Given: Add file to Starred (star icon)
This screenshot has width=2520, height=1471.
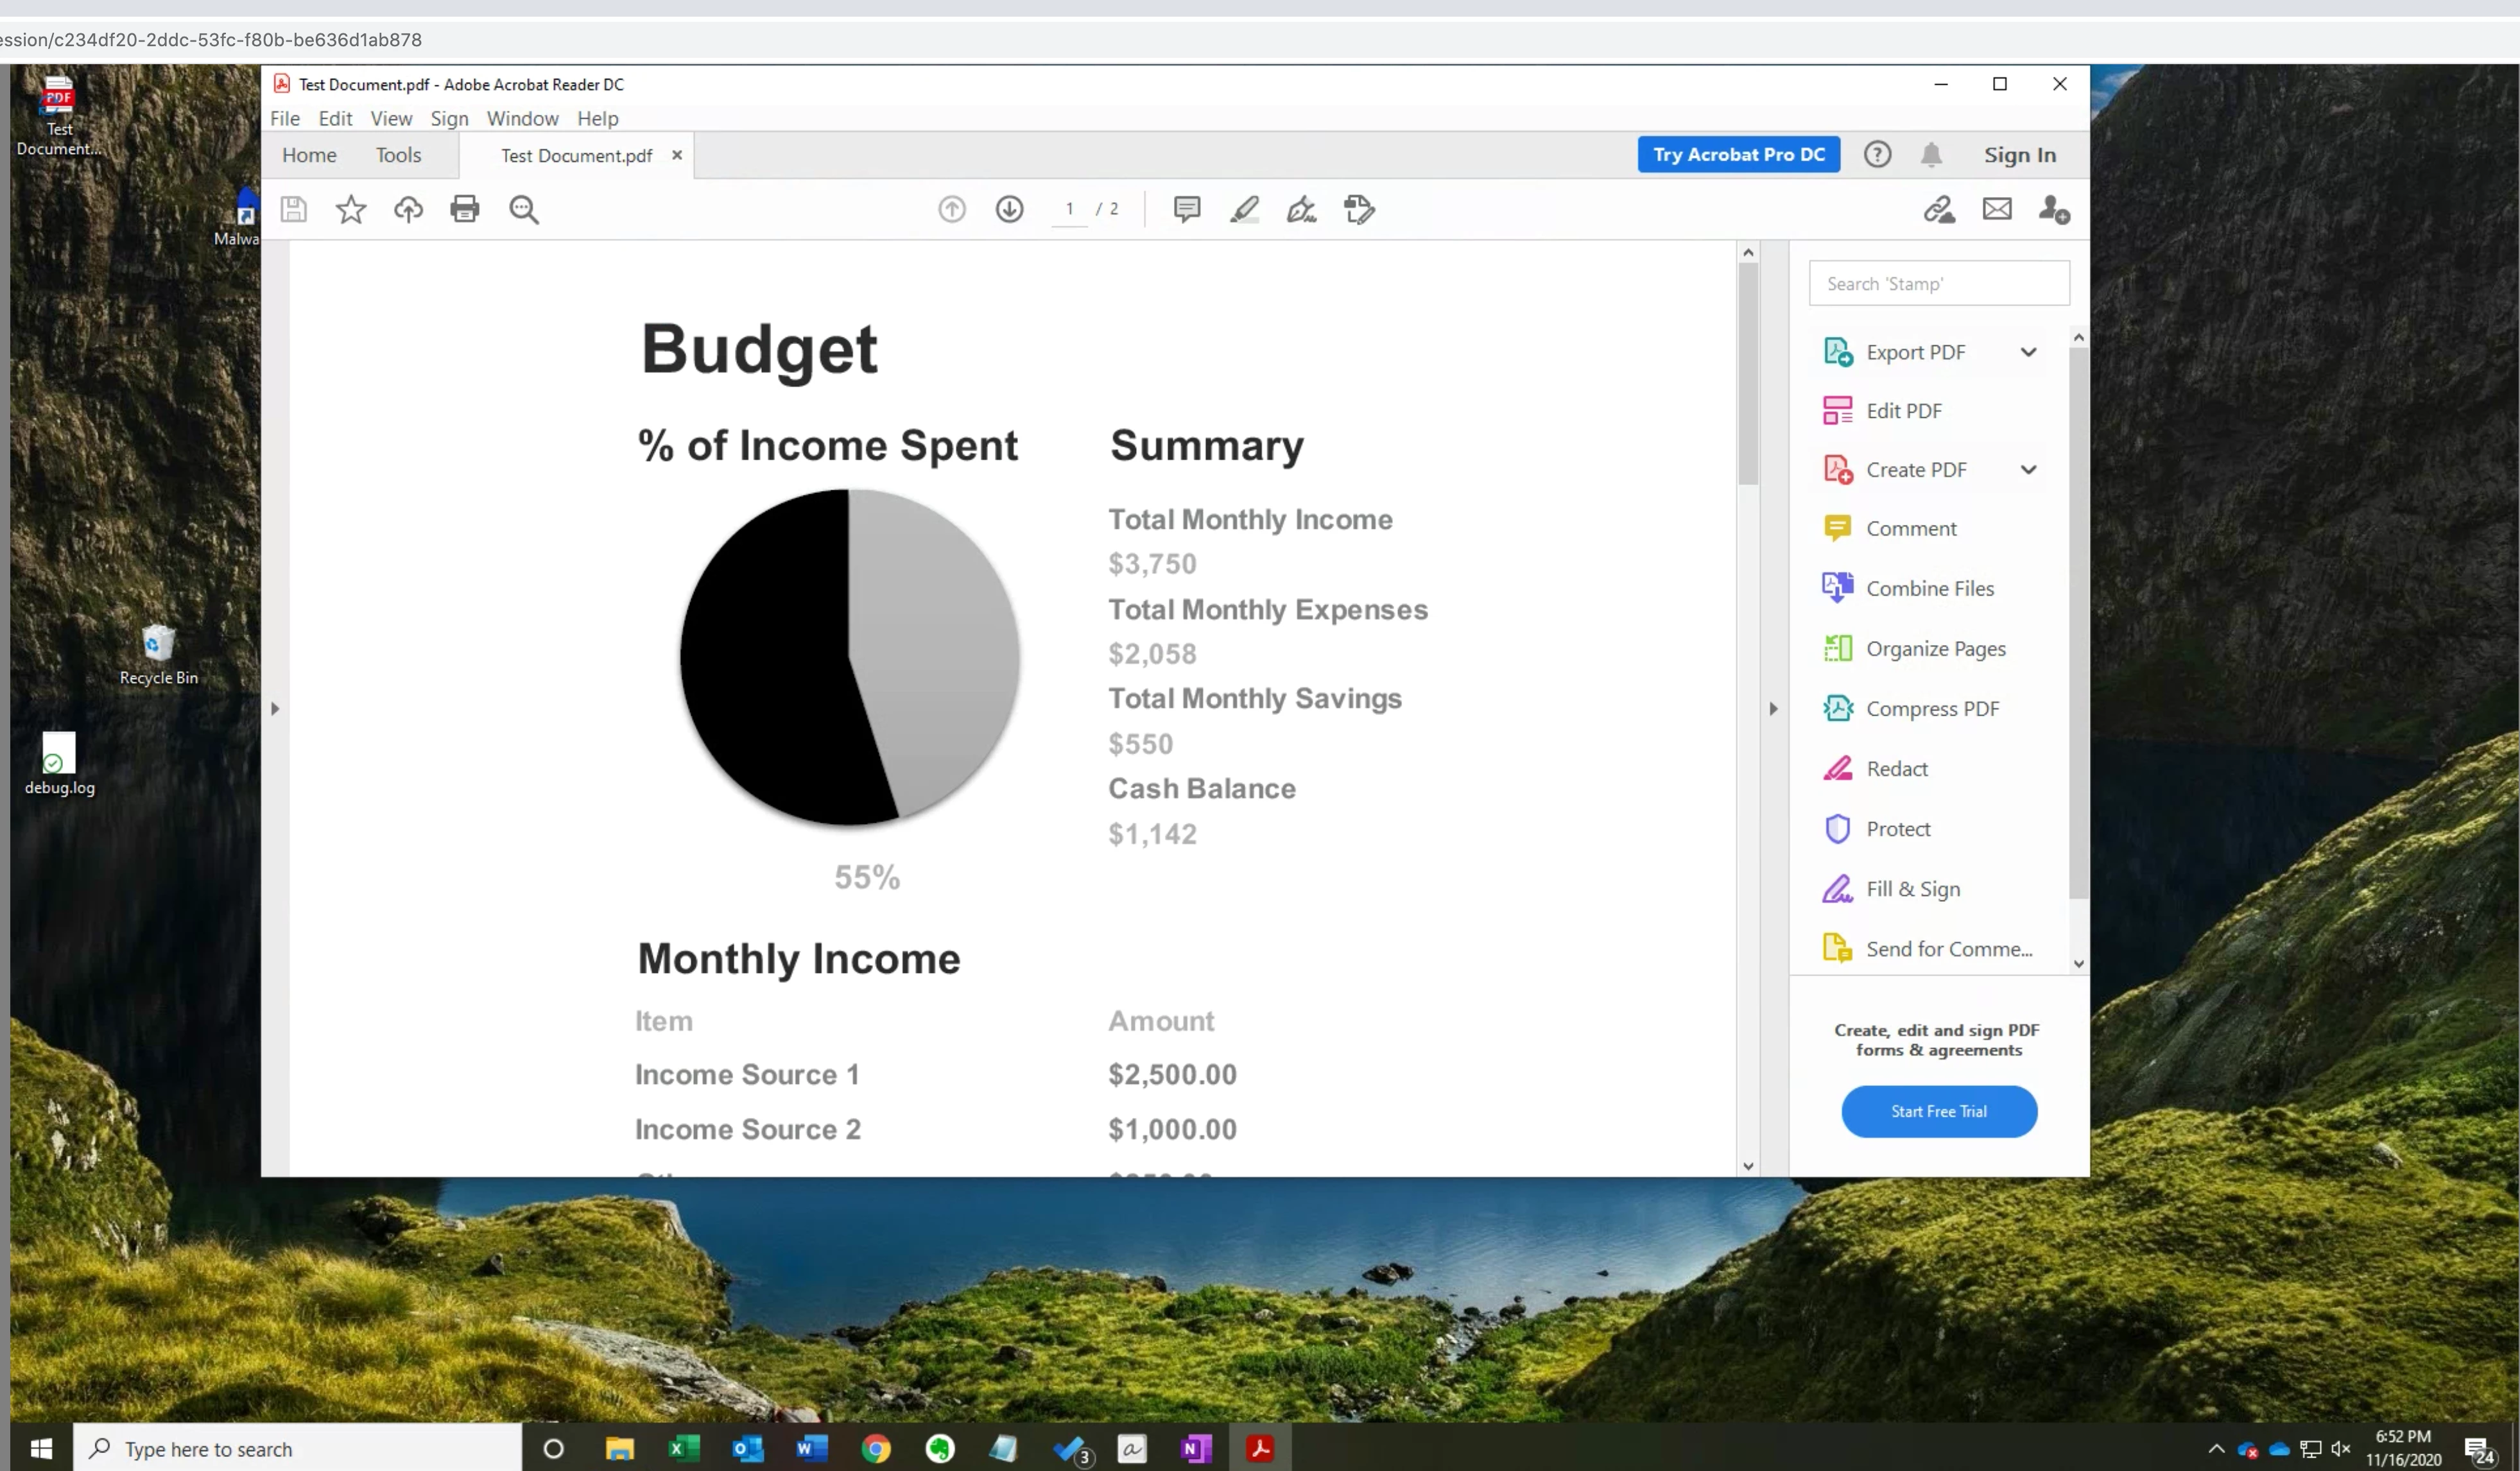Looking at the screenshot, I should (x=350, y=209).
